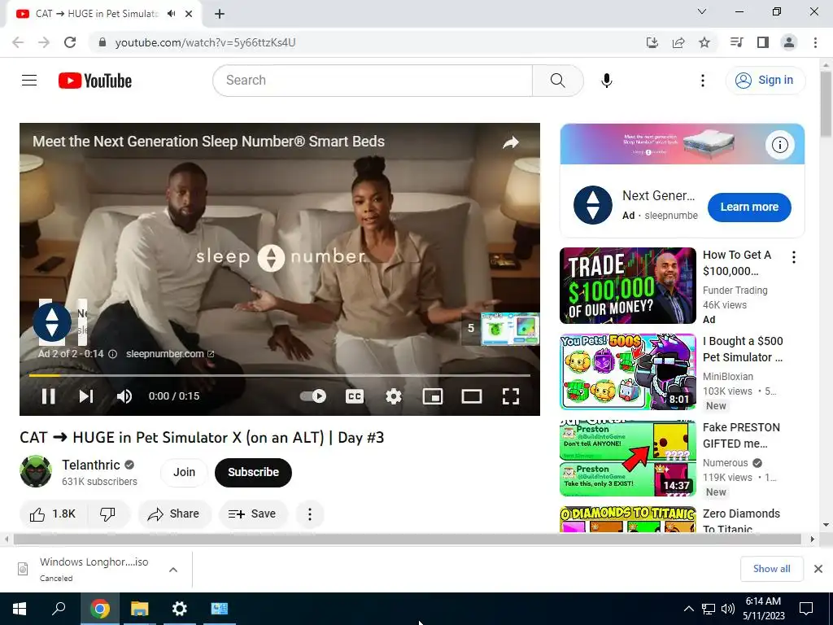Install app from address bar icon
833x625 pixels.
[652, 42]
